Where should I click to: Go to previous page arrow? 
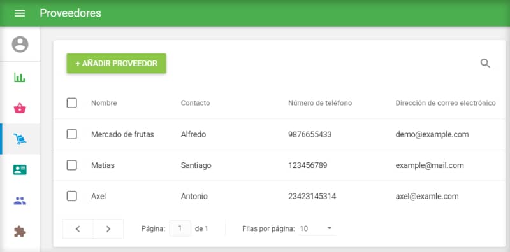[78, 229]
